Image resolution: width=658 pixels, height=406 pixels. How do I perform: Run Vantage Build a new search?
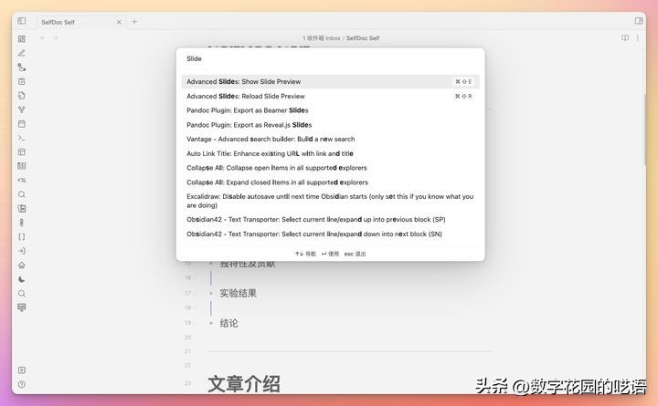(x=330, y=139)
